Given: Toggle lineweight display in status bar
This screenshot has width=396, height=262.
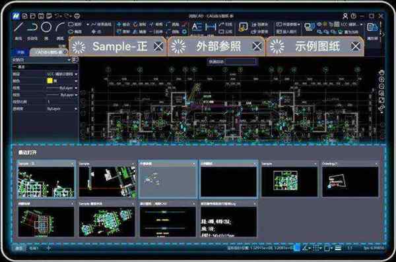Looking at the screenshot, I should (338, 248).
